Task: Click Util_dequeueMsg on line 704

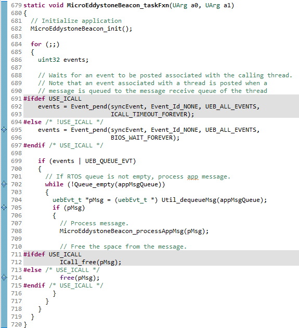Action: click(189, 200)
